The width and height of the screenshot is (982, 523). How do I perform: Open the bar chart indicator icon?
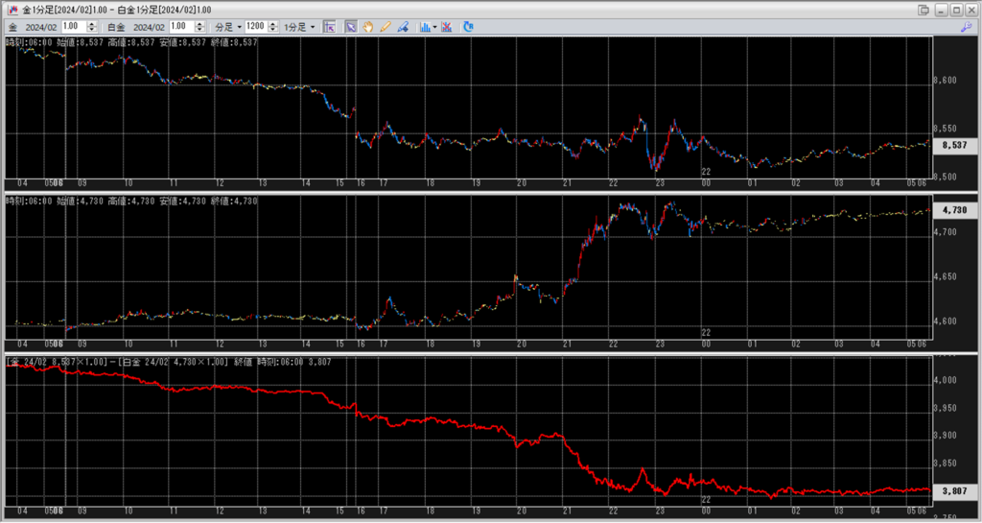(424, 27)
